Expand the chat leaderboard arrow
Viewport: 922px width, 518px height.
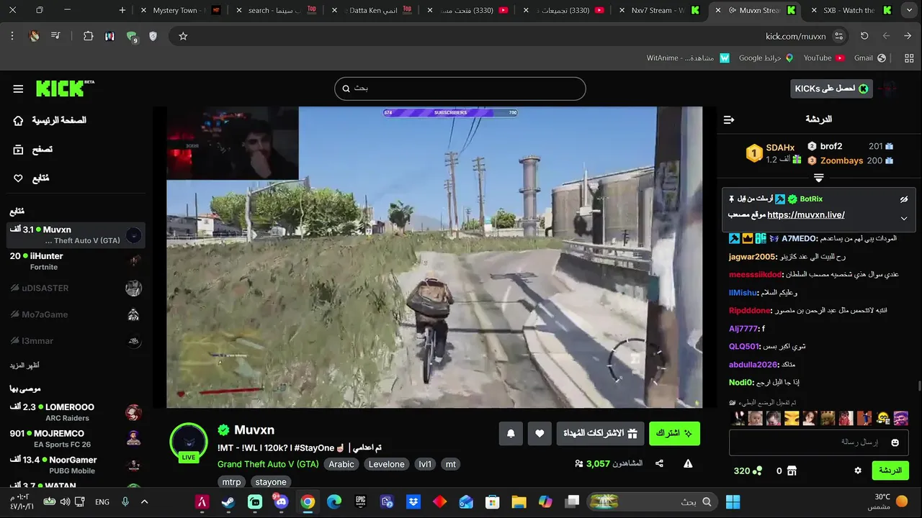point(819,178)
